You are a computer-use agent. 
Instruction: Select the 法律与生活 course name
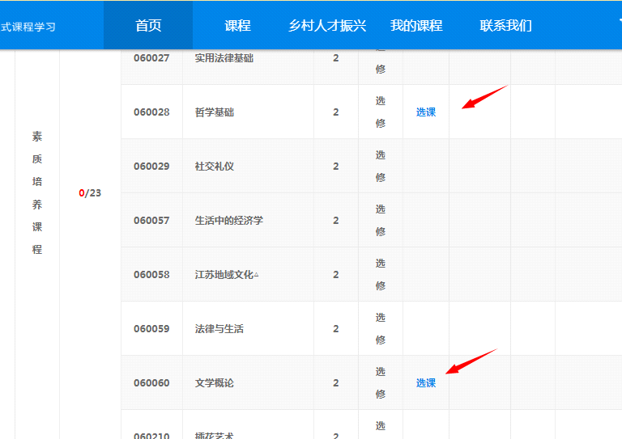(219, 329)
